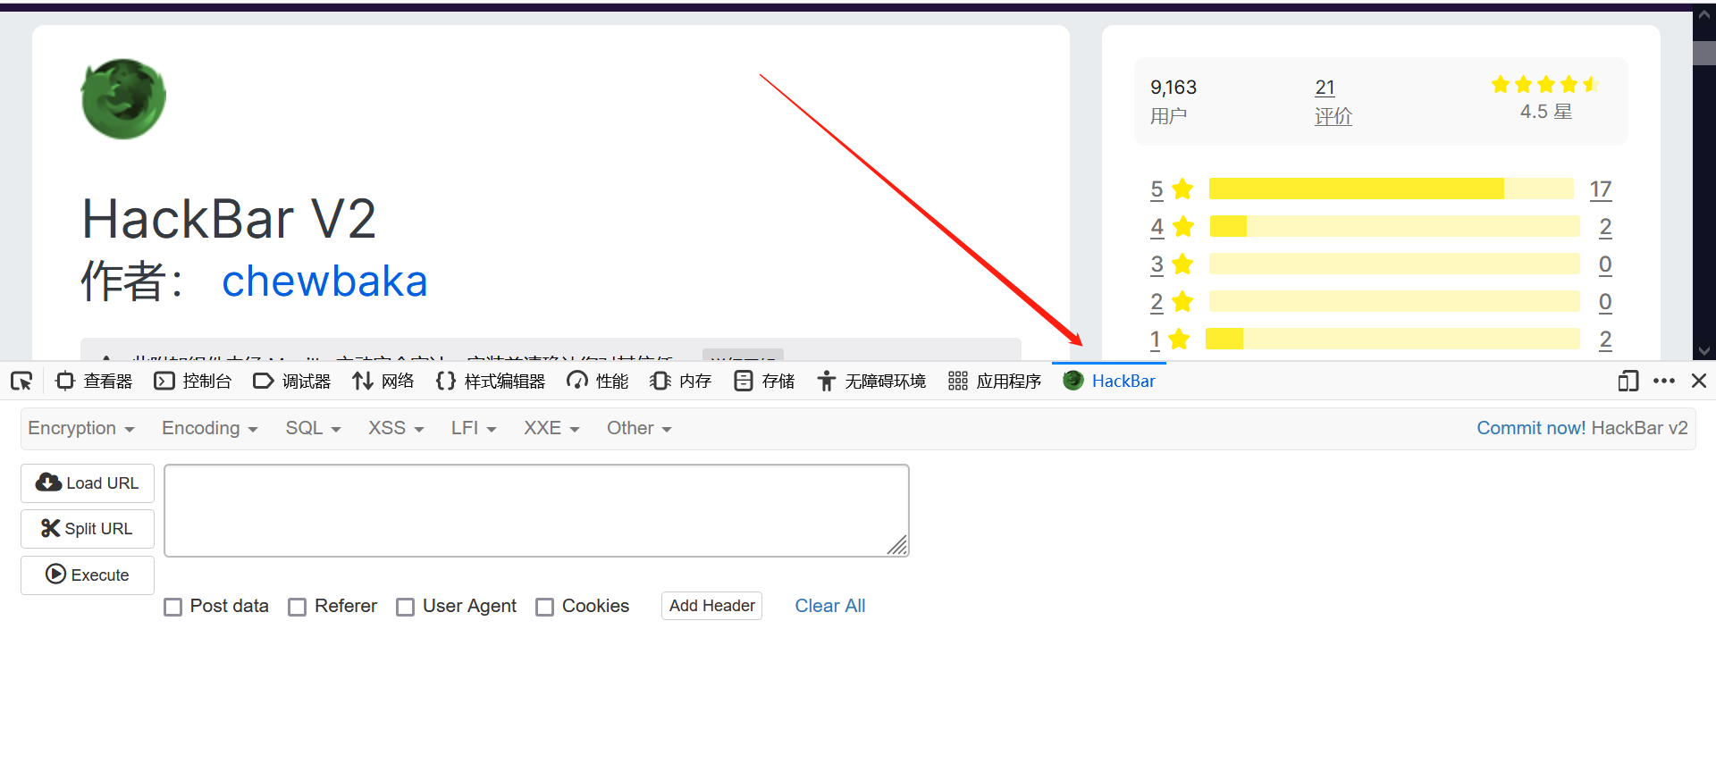Open the 21 评价 reviews link

1333,101
